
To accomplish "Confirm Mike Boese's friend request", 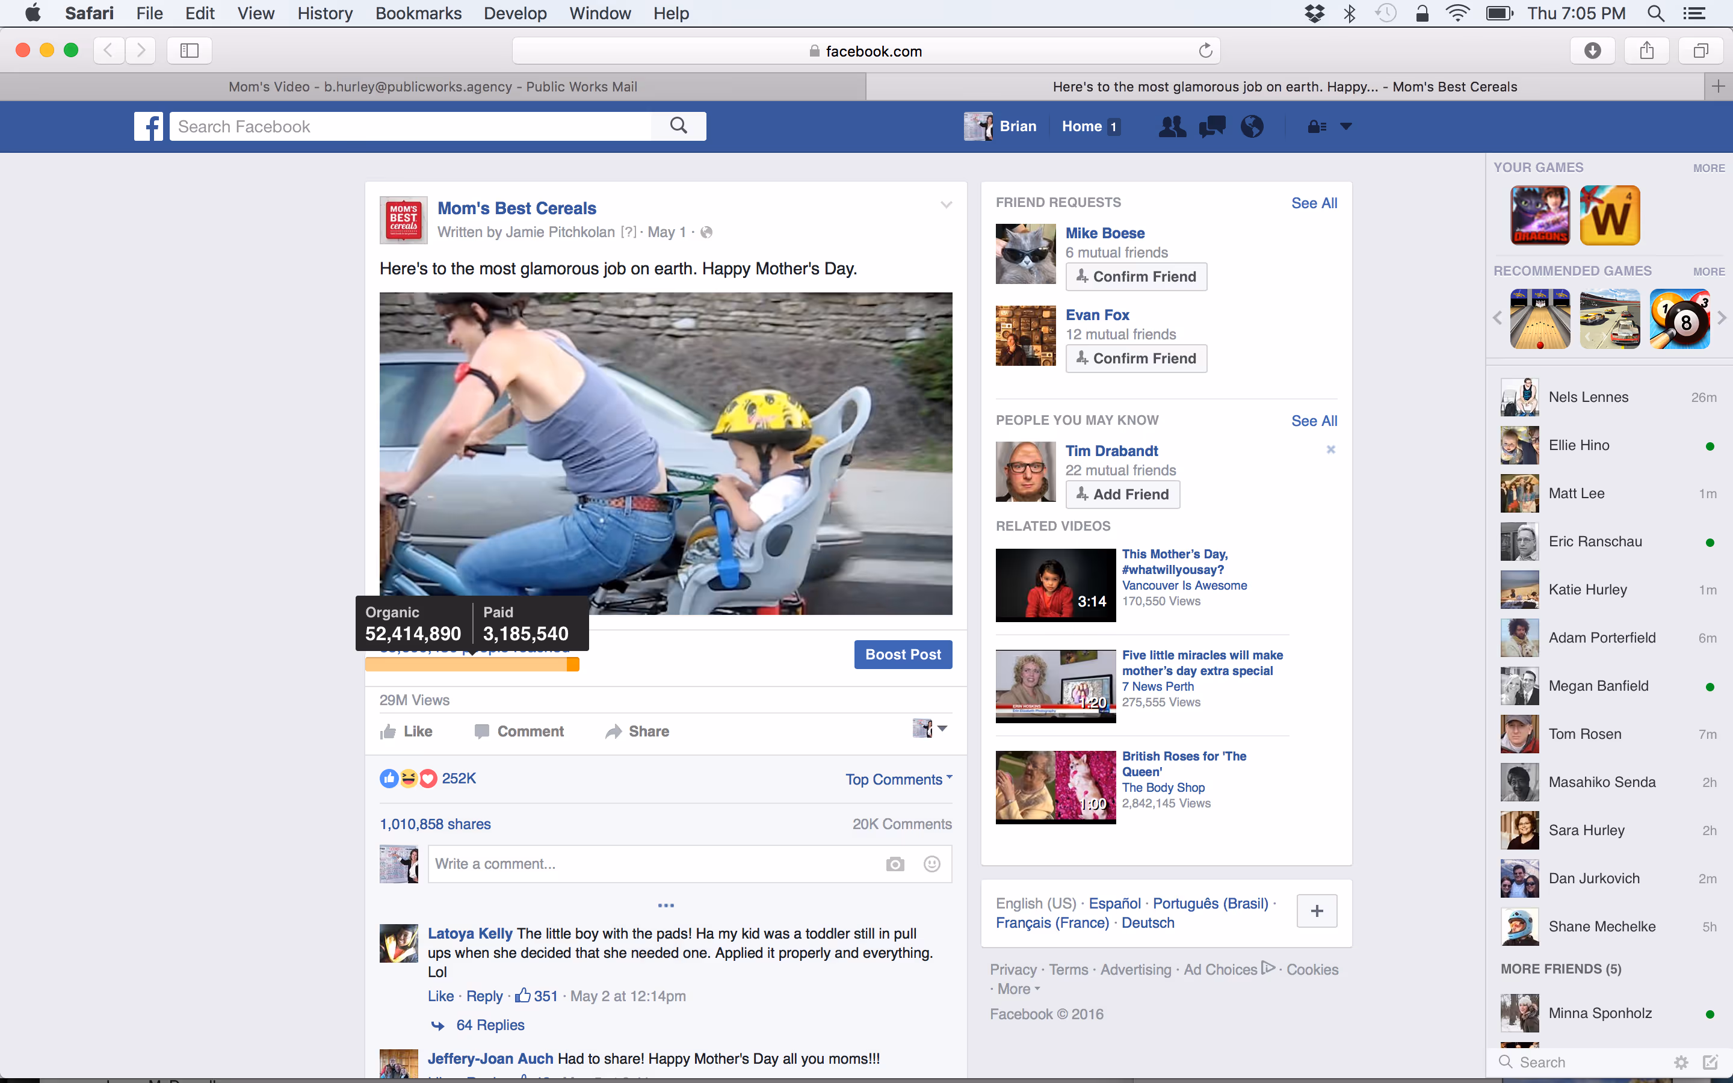I will click(1135, 277).
